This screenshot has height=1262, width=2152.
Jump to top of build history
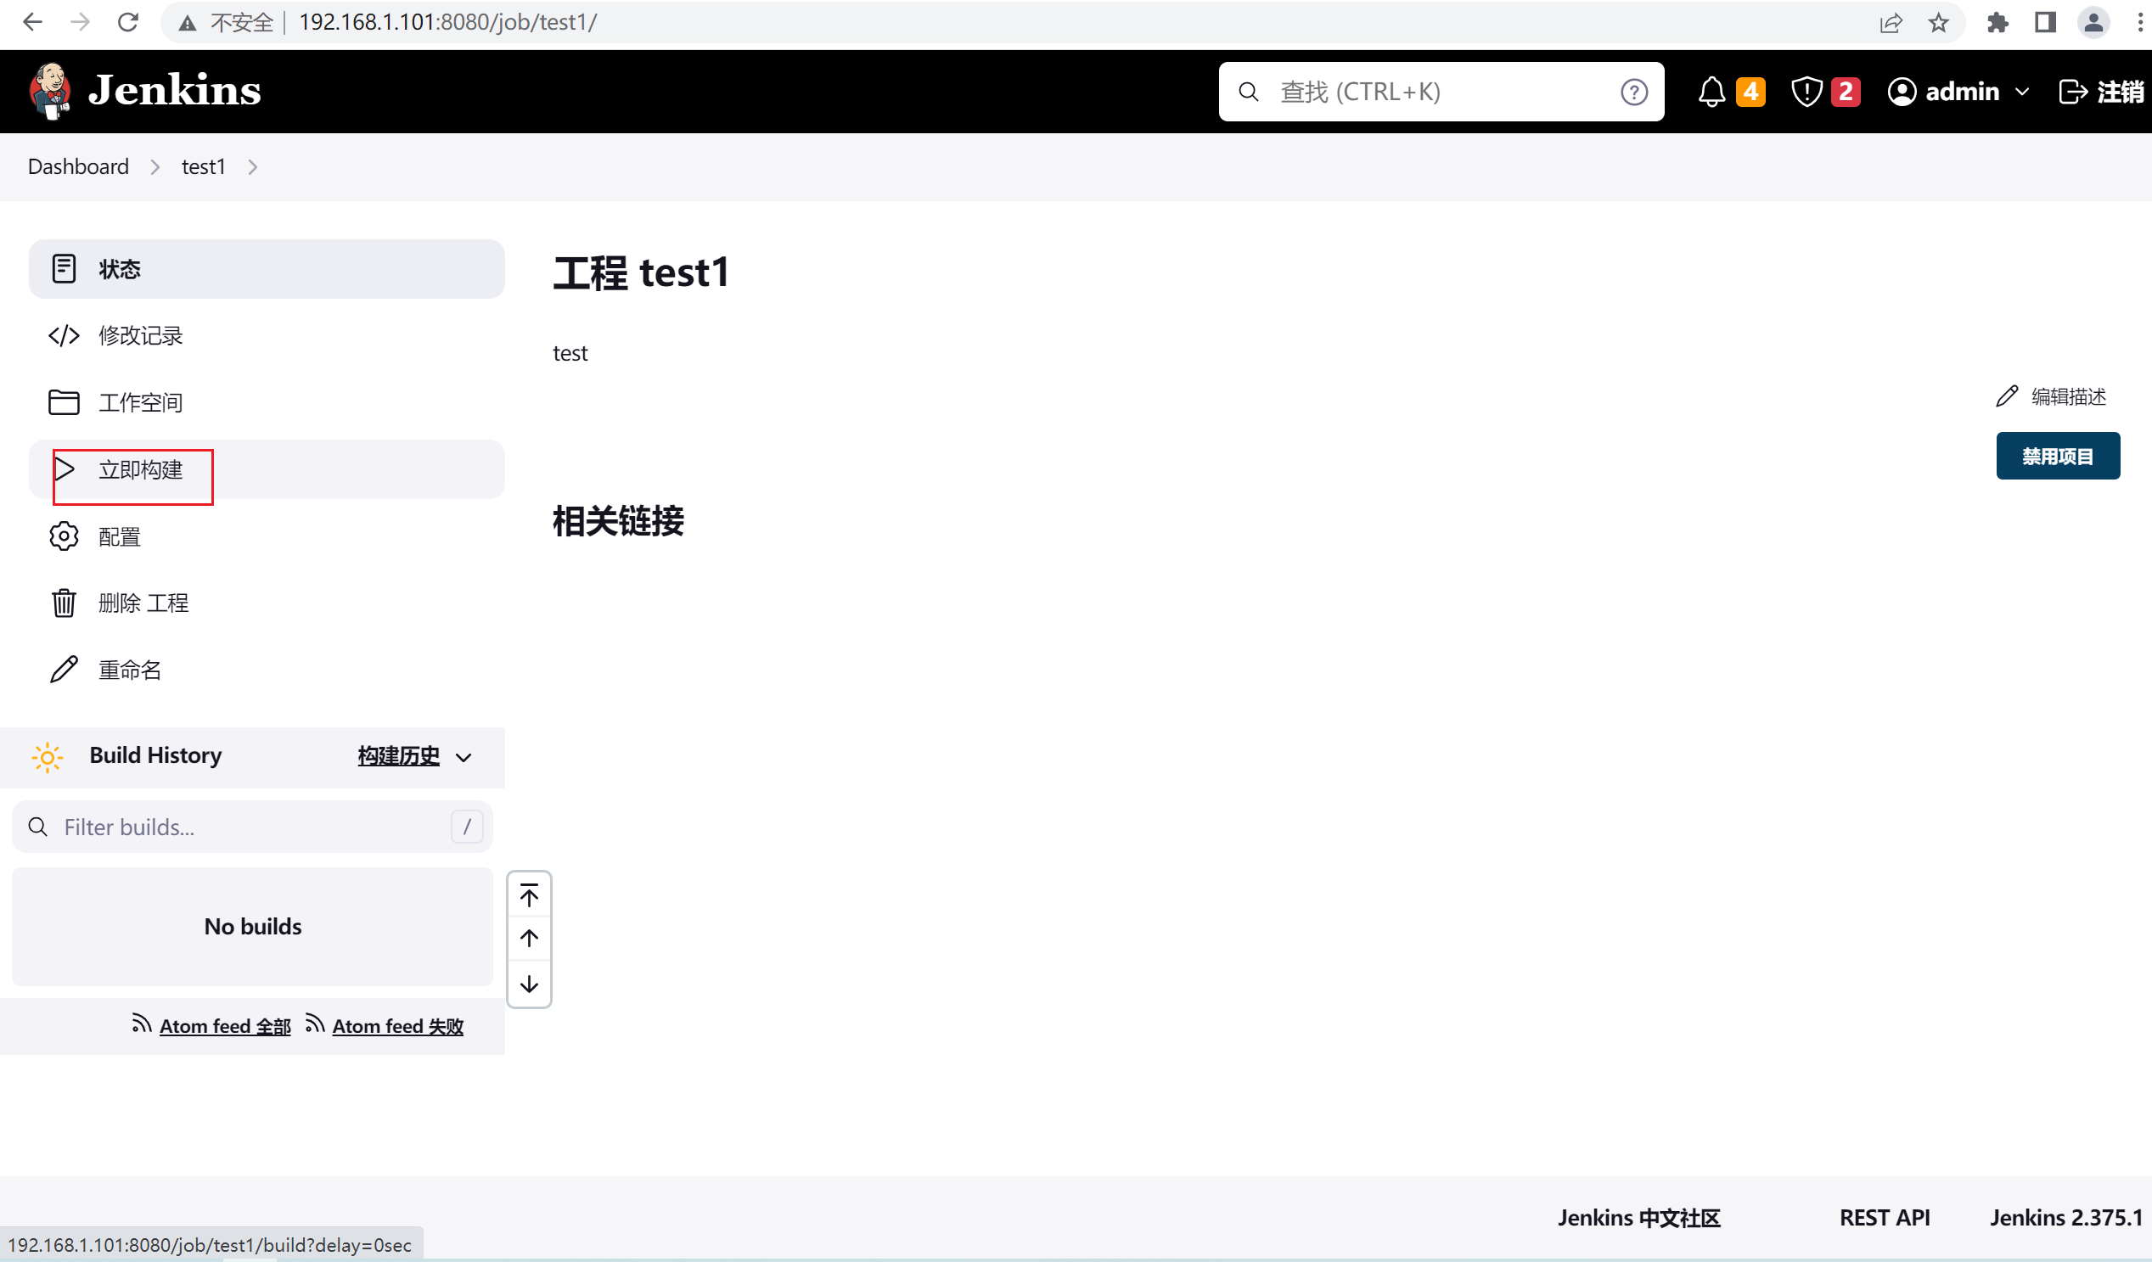[x=530, y=895]
